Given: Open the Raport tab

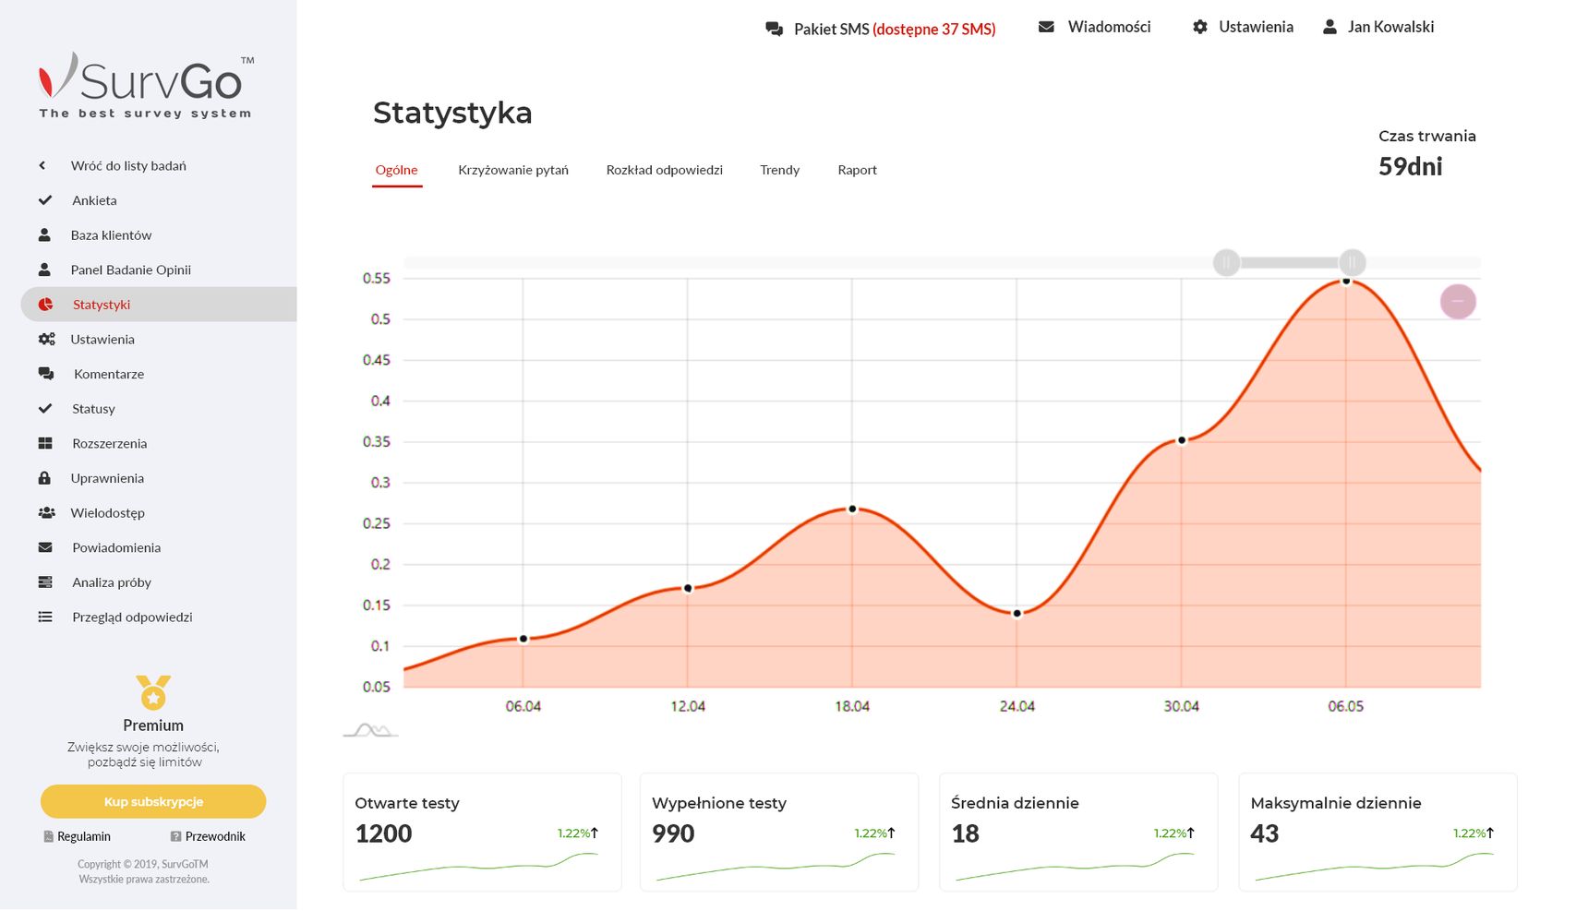Looking at the screenshot, I should point(857,170).
